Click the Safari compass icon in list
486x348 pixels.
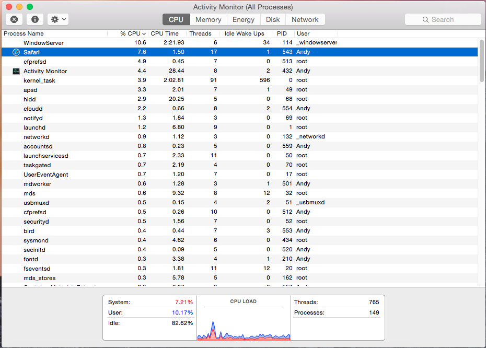tap(16, 52)
